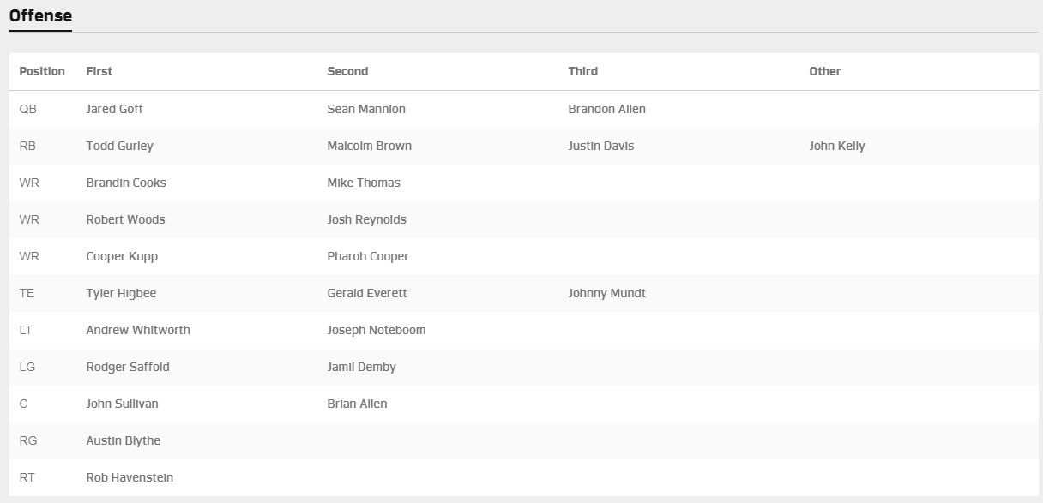Click Robert Woods' name
The image size is (1043, 503).
125,219
